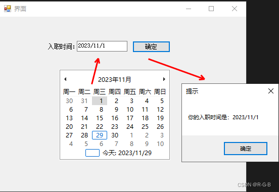Image resolution: width=279 pixels, height=192 pixels.
Task: Select November 15 in calendar
Action: pyautogui.click(x=100, y=118)
